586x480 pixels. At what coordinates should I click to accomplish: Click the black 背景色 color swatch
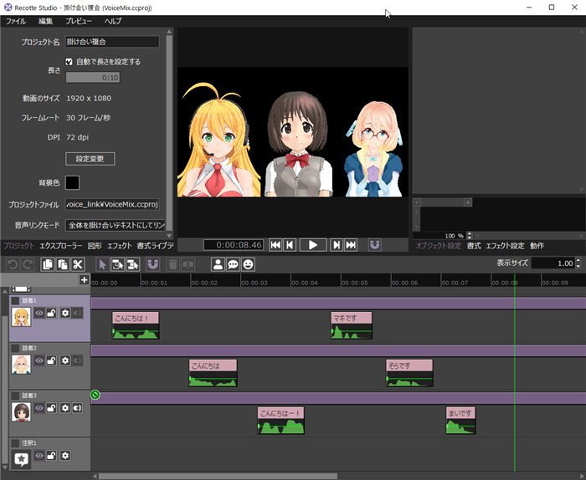(72, 182)
